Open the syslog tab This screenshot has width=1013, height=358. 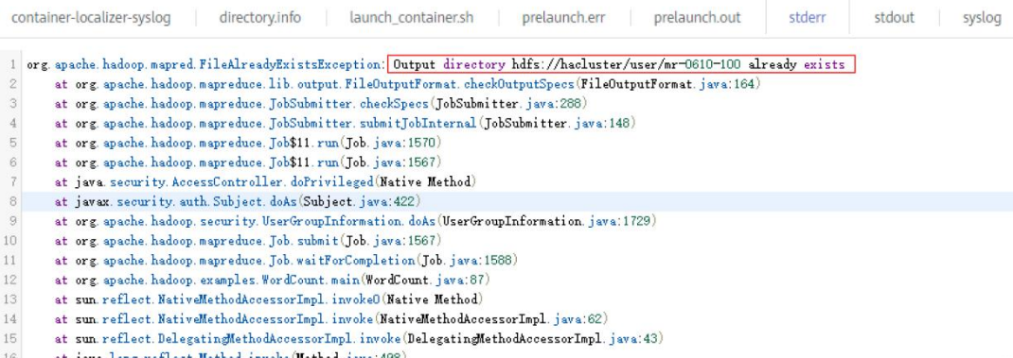982,17
